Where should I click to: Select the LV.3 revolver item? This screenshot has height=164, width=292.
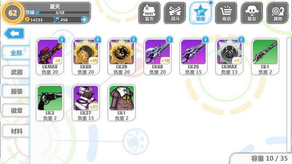pos(50,103)
